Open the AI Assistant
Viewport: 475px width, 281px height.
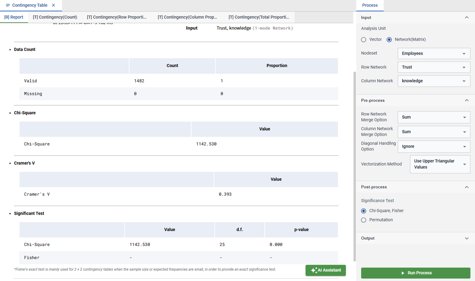[x=326, y=270]
